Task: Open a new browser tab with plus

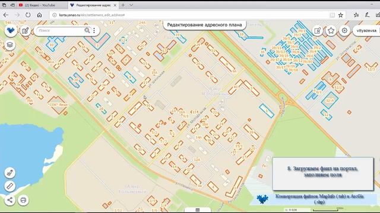Action: click(x=123, y=5)
